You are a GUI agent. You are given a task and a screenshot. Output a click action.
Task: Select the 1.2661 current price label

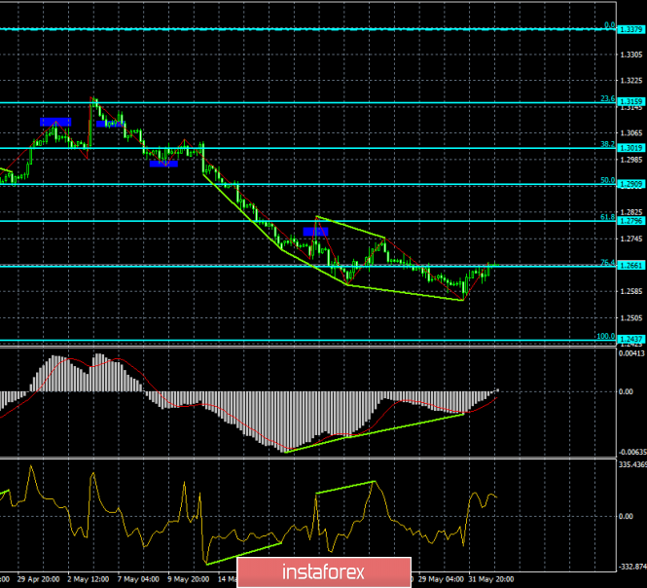631,265
